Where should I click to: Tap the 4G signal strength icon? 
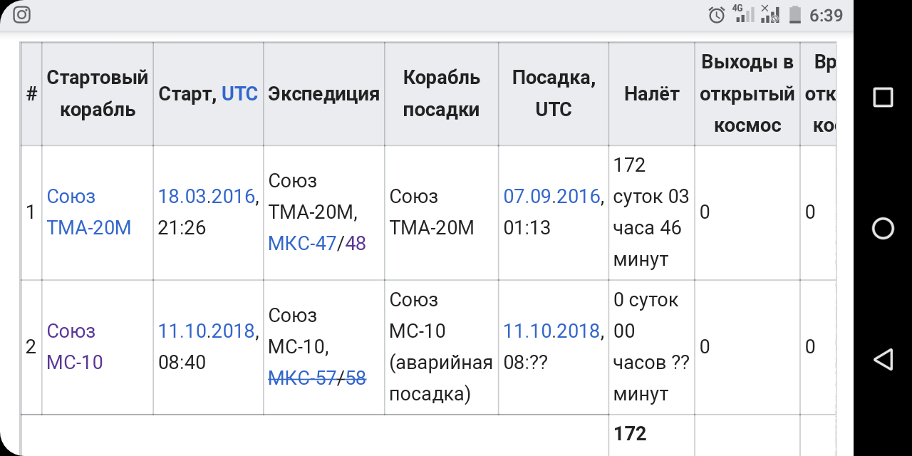[743, 14]
